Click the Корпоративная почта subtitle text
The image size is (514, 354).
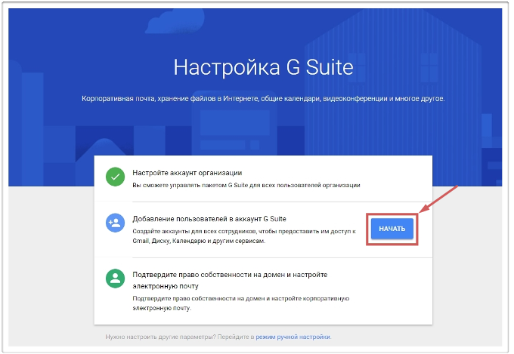(263, 99)
